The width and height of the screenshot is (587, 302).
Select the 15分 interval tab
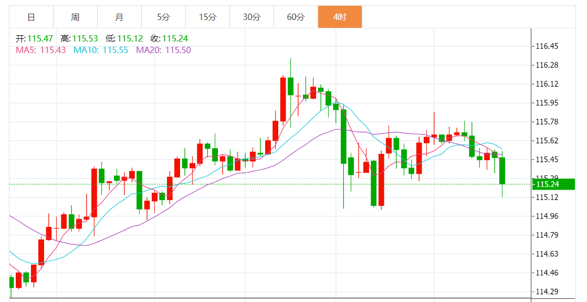tap(207, 17)
